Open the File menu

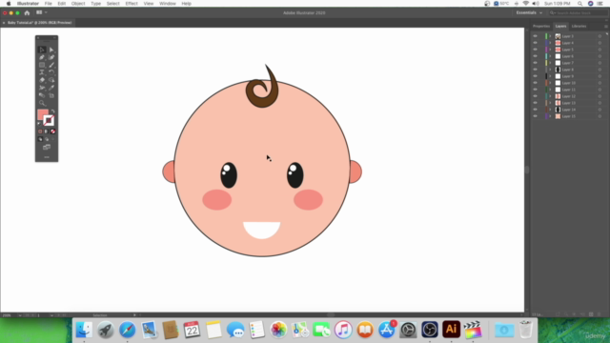coord(49,4)
